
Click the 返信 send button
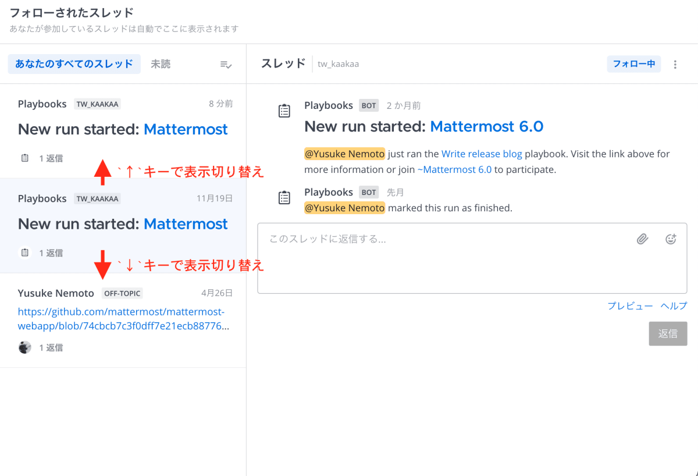[668, 333]
